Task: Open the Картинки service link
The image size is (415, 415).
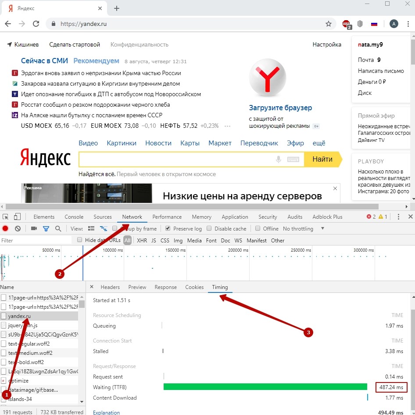Action: click(x=122, y=143)
